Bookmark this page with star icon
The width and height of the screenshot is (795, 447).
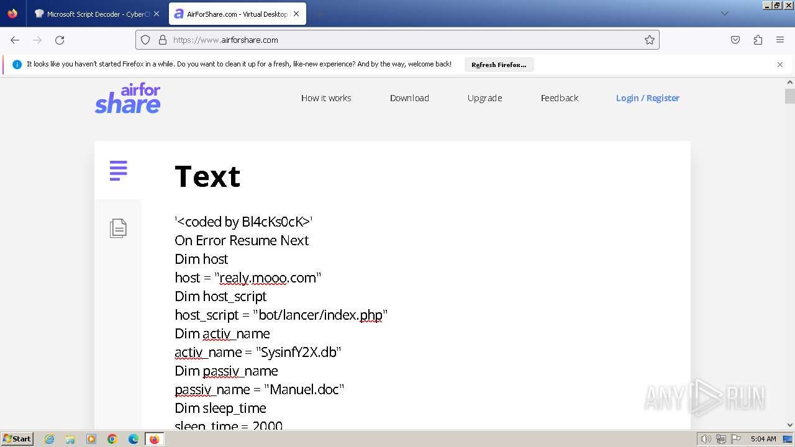click(x=650, y=40)
